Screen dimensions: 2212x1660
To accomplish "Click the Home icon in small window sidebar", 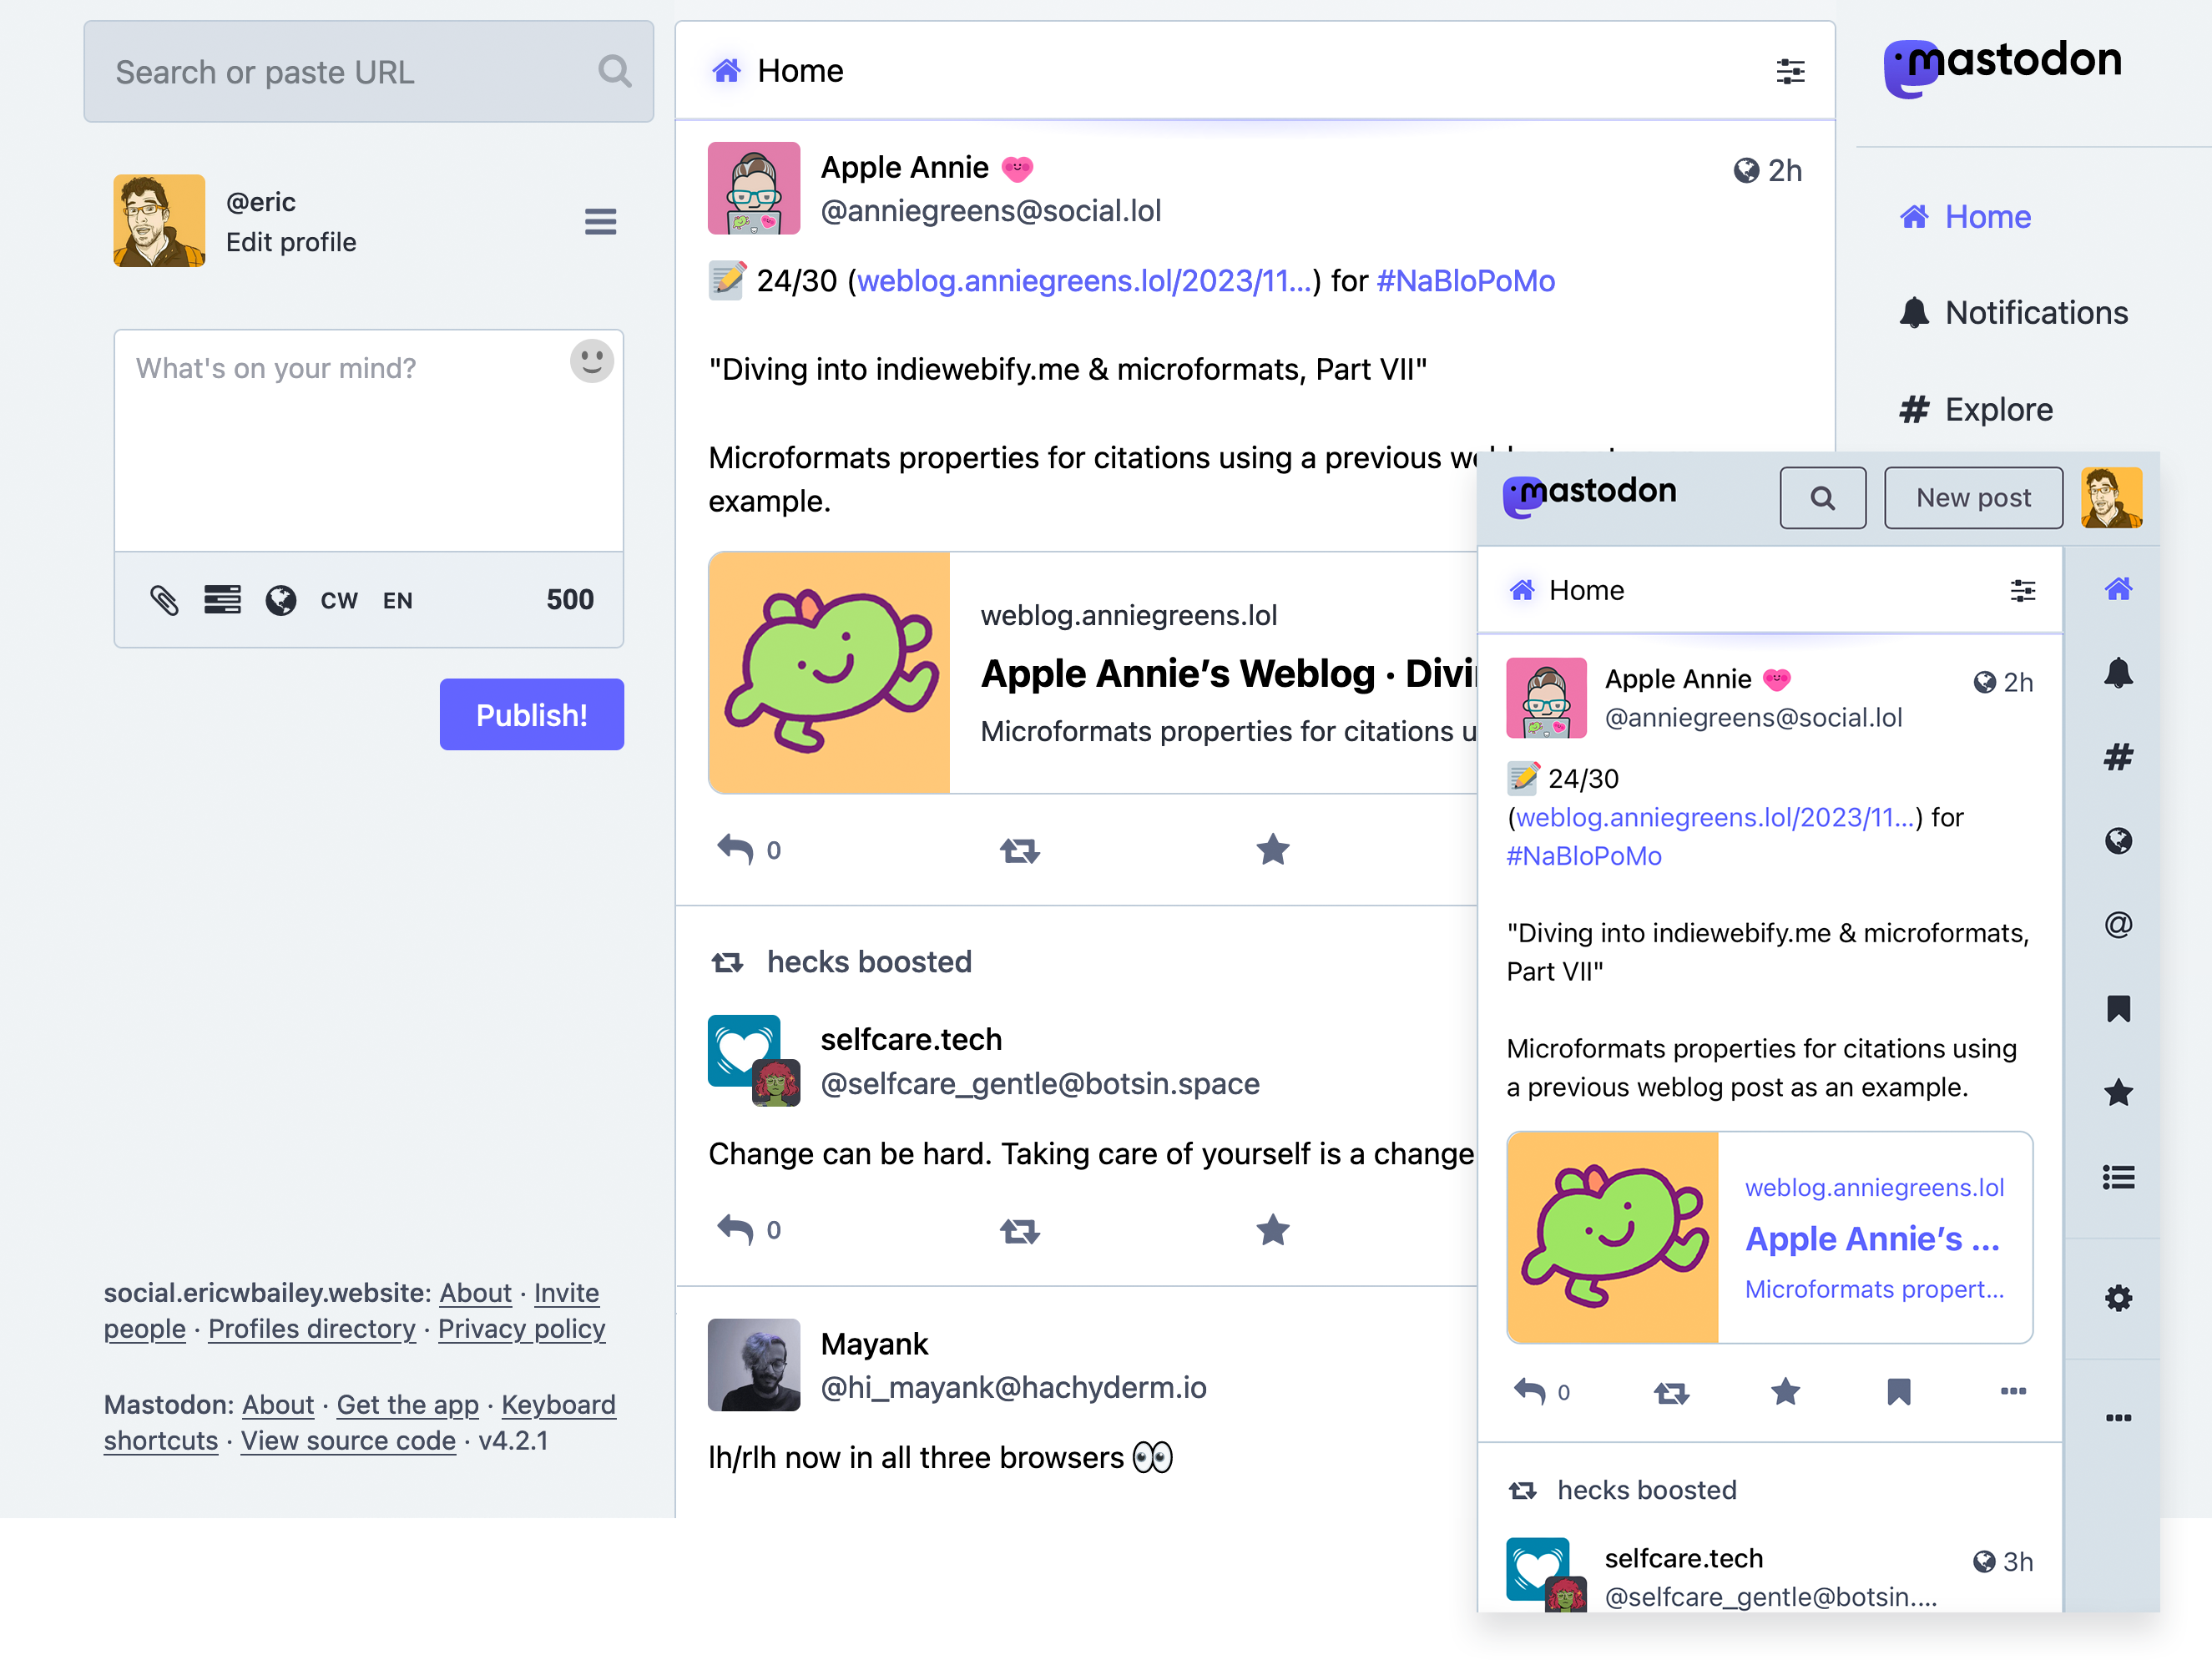I will click(x=2118, y=589).
